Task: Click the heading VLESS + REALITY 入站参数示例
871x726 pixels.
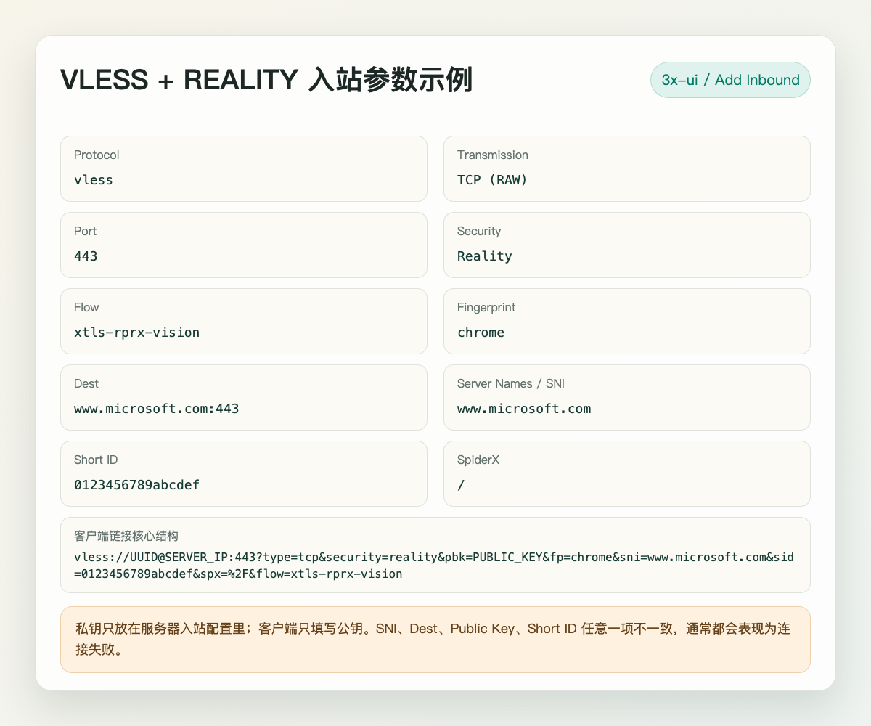Action: point(266,80)
